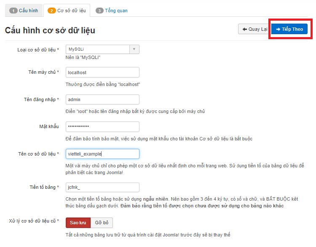Screen dimensions: 316x247
Task: Click hint starting Một vài máy chủ chỉ cho phép
Action: (185, 169)
